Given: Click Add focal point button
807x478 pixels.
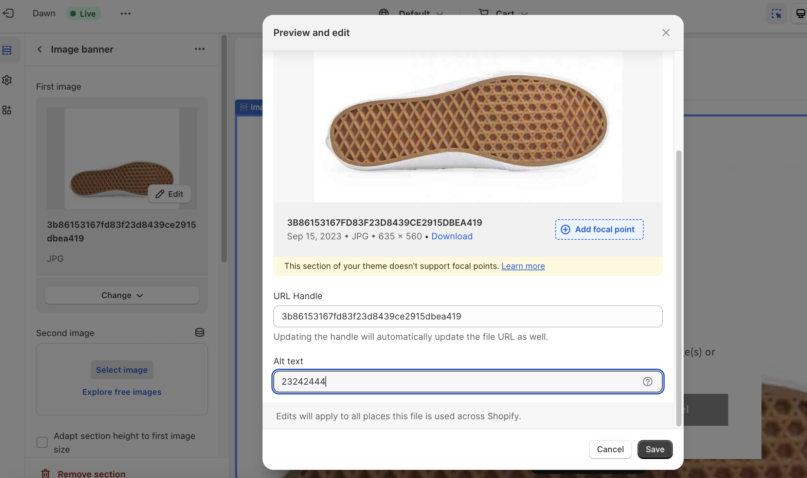Looking at the screenshot, I should 599,229.
